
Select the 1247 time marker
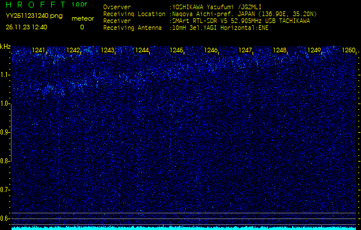click(x=245, y=51)
